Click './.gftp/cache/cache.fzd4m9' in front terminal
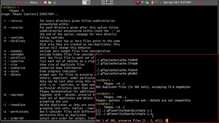The image size is (219, 123). (x=117, y=60)
